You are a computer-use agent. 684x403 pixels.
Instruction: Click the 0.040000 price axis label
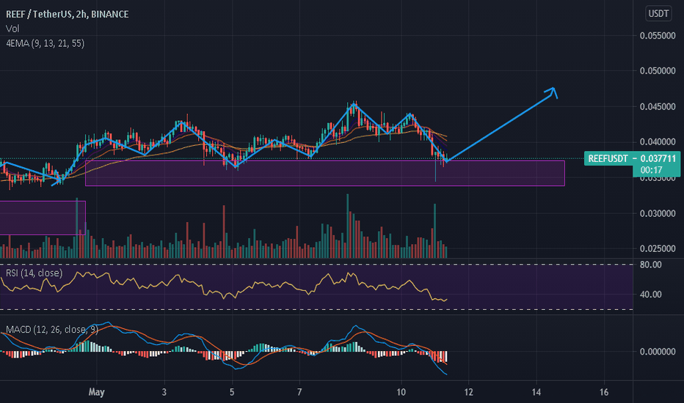pyautogui.click(x=658, y=142)
